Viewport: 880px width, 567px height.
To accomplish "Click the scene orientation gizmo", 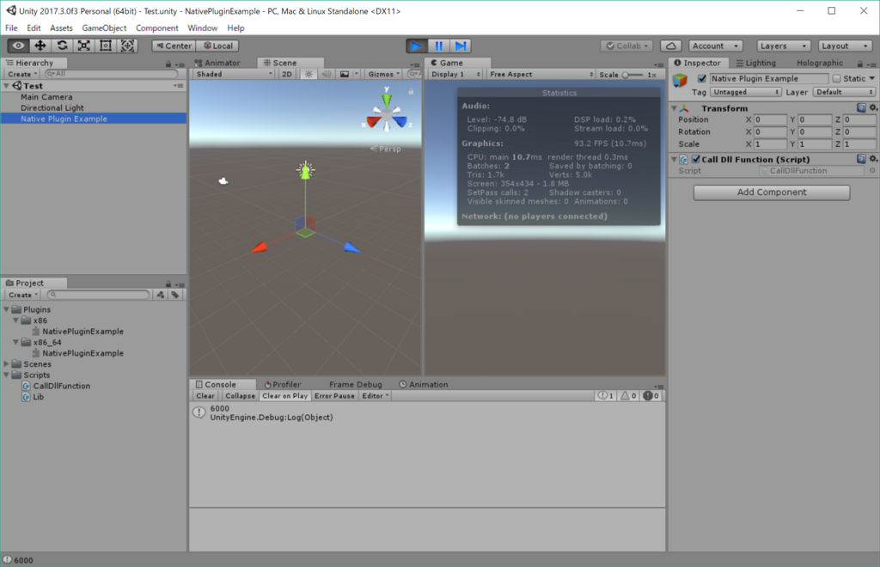I will (387, 115).
